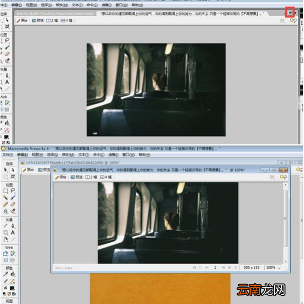Select the Scale tool in lower toolbox

coord(6,177)
